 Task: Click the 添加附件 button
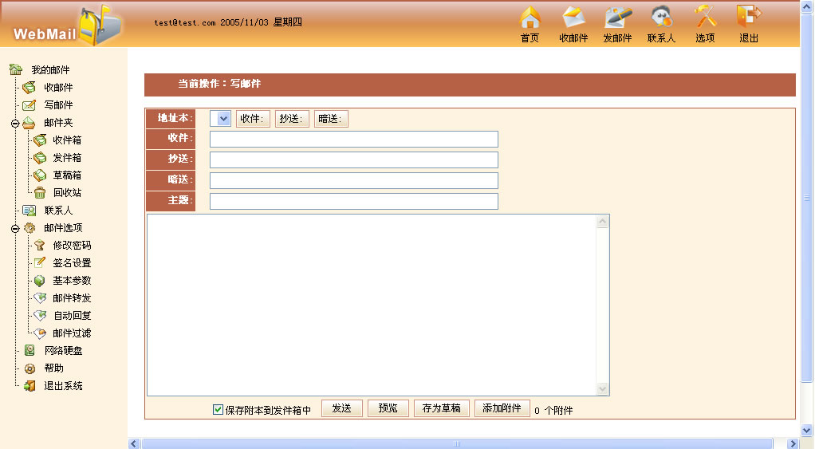502,408
